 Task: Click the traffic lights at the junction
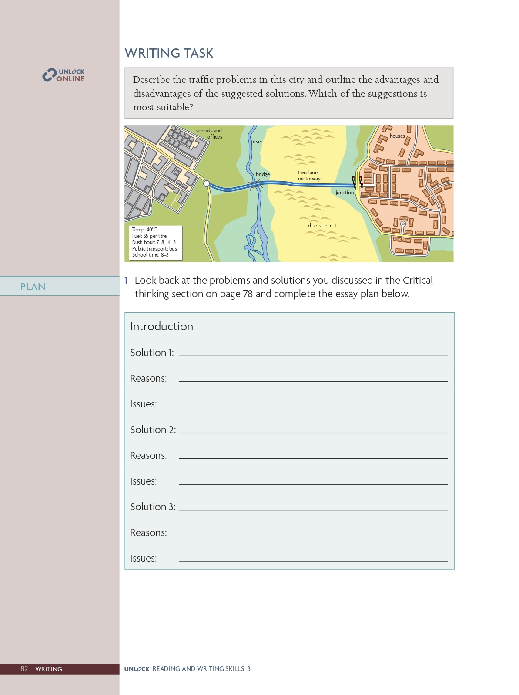[357, 182]
